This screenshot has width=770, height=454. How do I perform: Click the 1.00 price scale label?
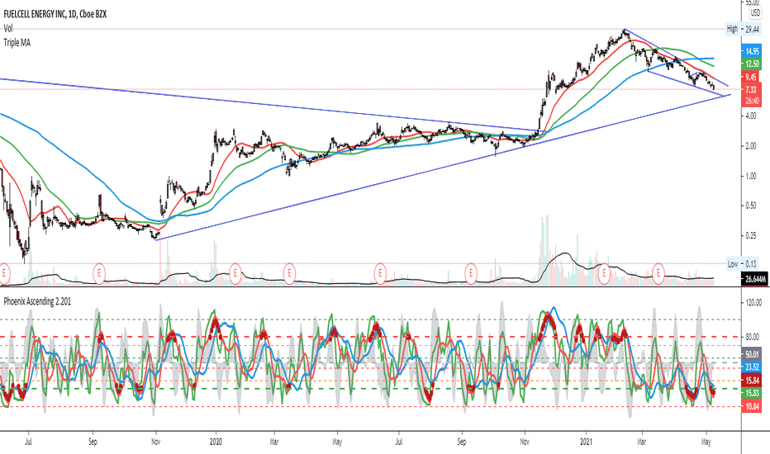tap(751, 176)
